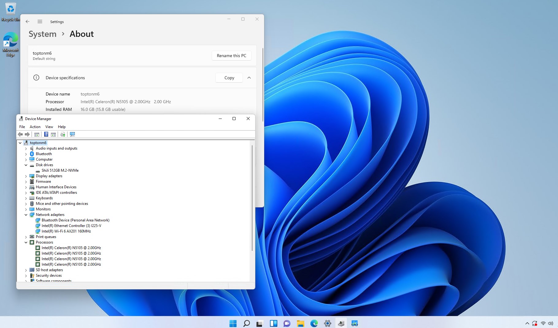Click the Forward arrow in Device Manager toolbar
The image size is (558, 328).
[27, 134]
